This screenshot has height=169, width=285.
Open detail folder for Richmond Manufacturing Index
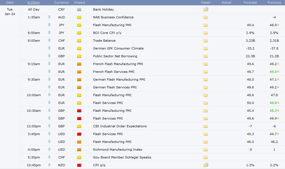pyautogui.click(x=206, y=150)
